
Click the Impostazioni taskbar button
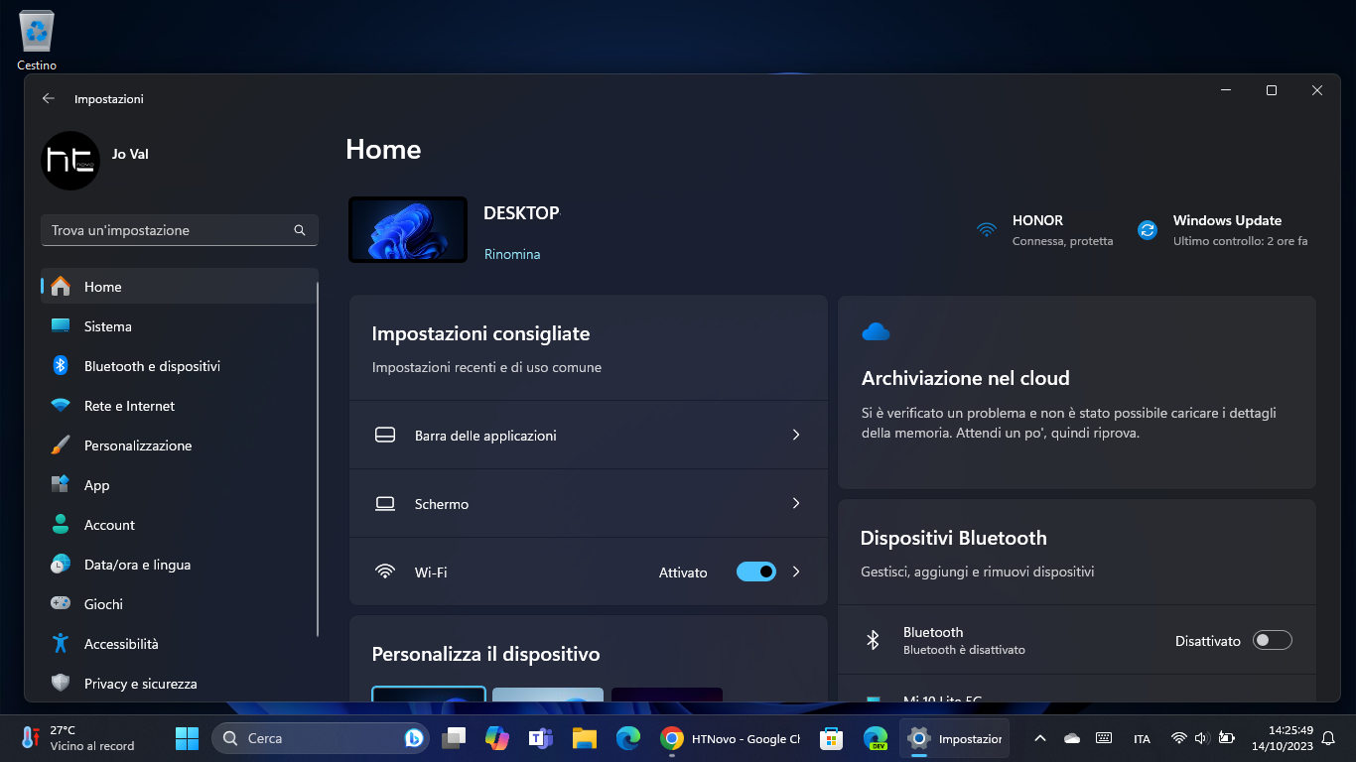(x=955, y=738)
